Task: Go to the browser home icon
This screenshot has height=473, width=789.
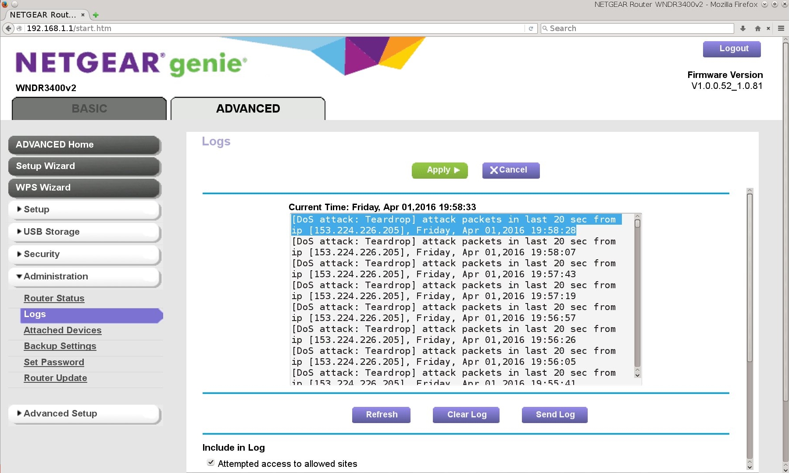Action: (x=757, y=28)
